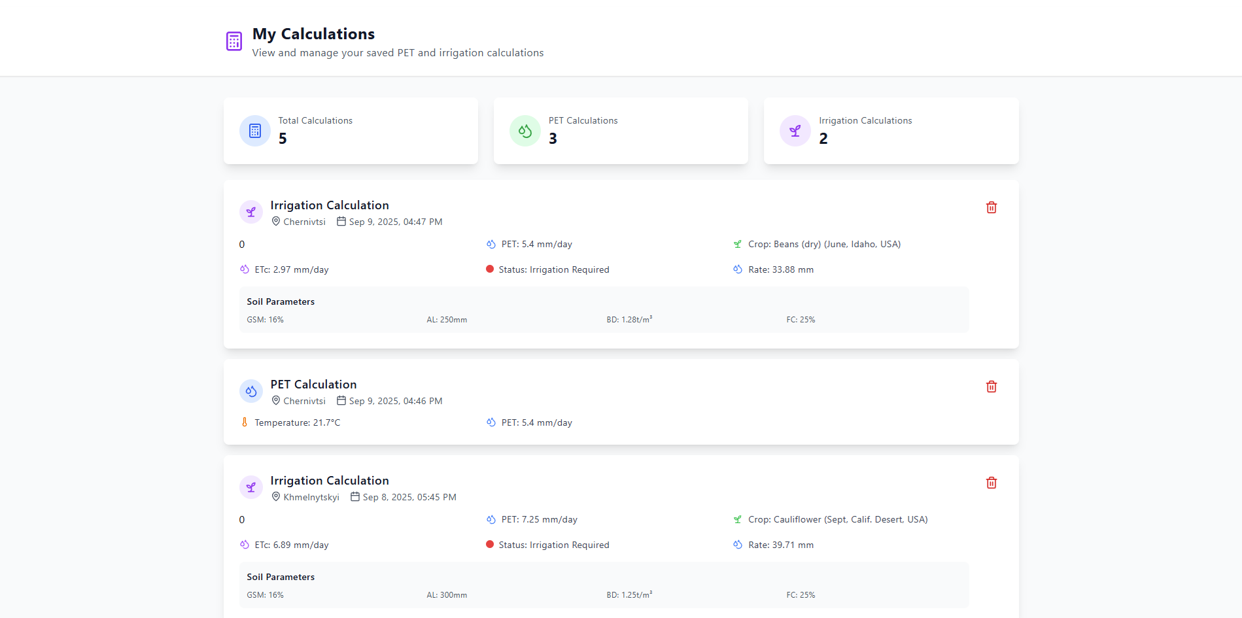The height and width of the screenshot is (618, 1242).
Task: Click the Khmelnytskyi location label
Action: click(x=311, y=497)
